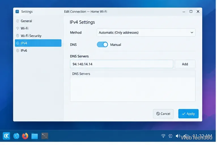Screen dimensions: 217x145
Task: Open the Method dropdown
Action: pyautogui.click(x=146, y=32)
